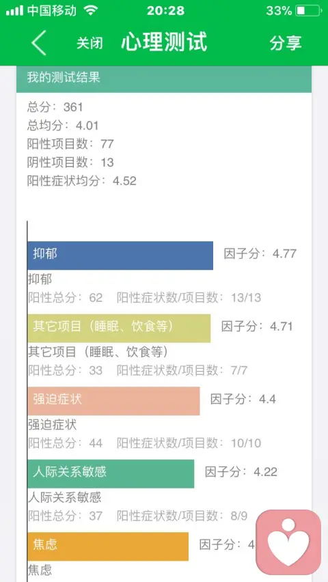Tap the cellular signal bars icon
The image size is (328, 582).
[x=14, y=11]
